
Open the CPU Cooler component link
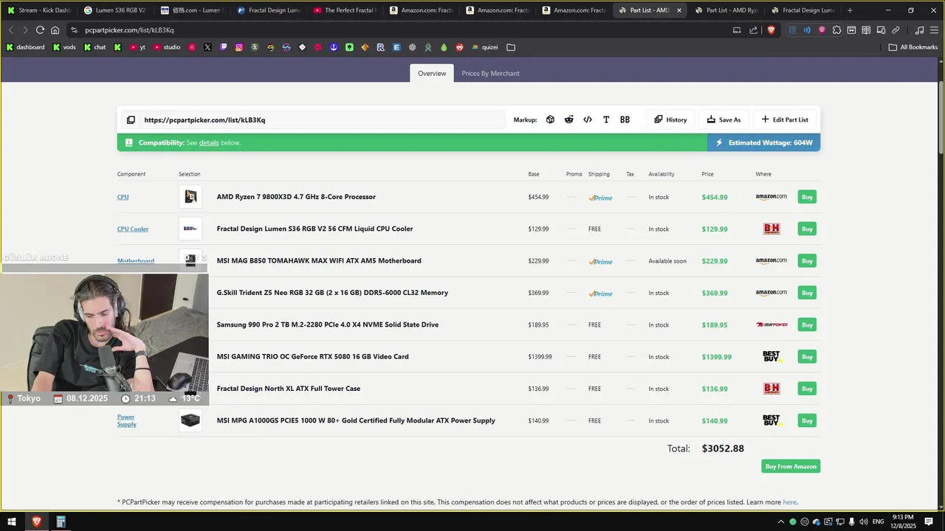coord(133,229)
